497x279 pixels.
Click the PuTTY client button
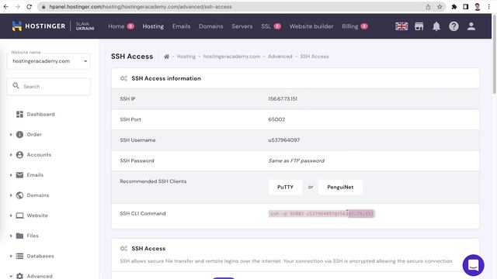pos(285,187)
